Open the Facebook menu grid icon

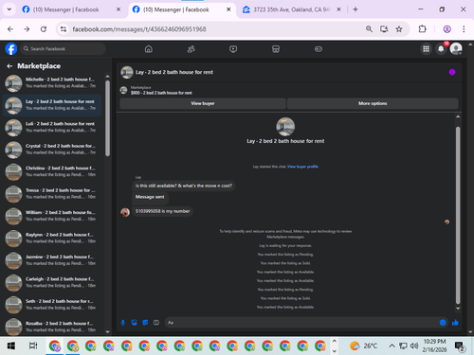pos(426,49)
